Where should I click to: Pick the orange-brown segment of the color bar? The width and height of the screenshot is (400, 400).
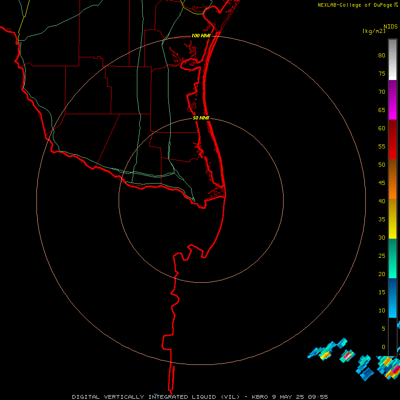coord(392,179)
